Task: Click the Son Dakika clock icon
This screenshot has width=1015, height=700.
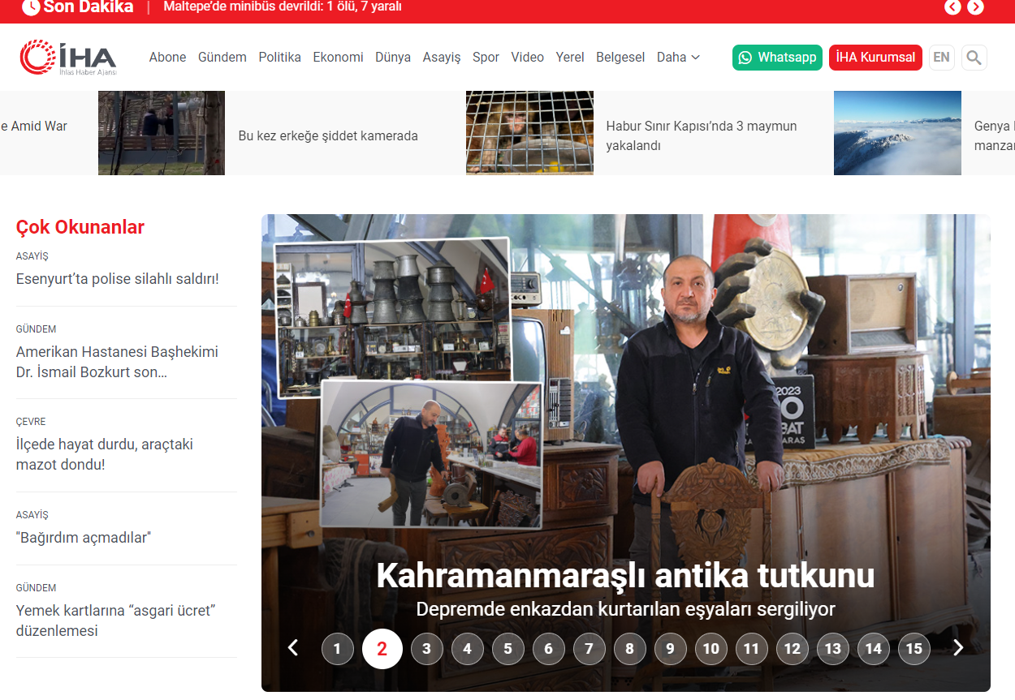Action: pyautogui.click(x=31, y=7)
